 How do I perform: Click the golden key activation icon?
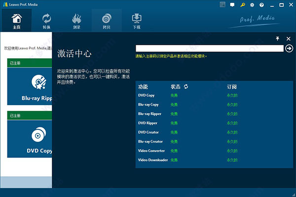coord(243,5)
